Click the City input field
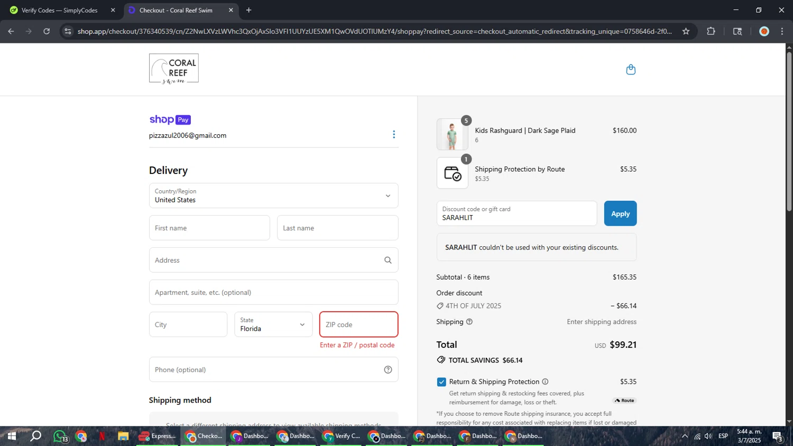 [188, 324]
